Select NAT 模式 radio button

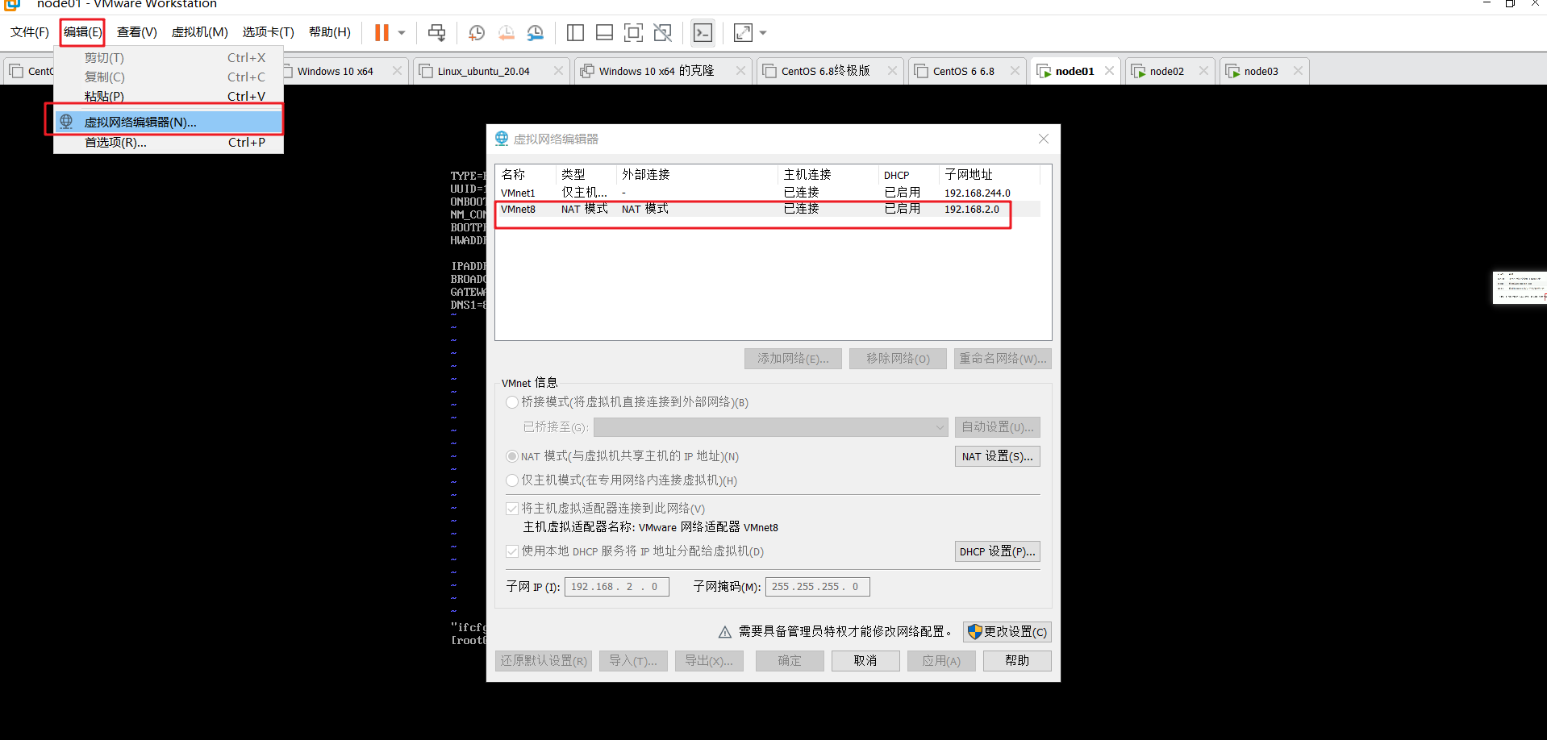pyautogui.click(x=512, y=456)
